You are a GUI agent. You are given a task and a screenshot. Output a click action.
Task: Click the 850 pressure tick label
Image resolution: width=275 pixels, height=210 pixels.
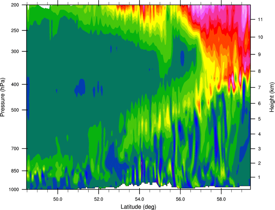pyautogui.click(x=15, y=171)
